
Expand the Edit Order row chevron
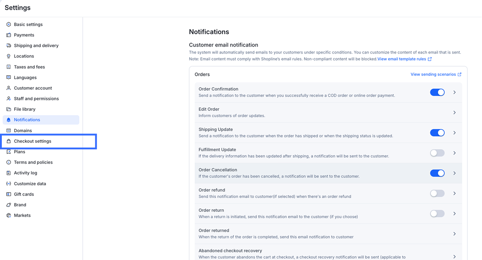pos(454,112)
